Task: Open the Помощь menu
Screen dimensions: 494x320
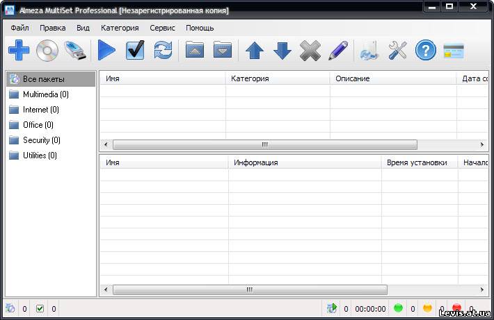Action: click(x=200, y=28)
